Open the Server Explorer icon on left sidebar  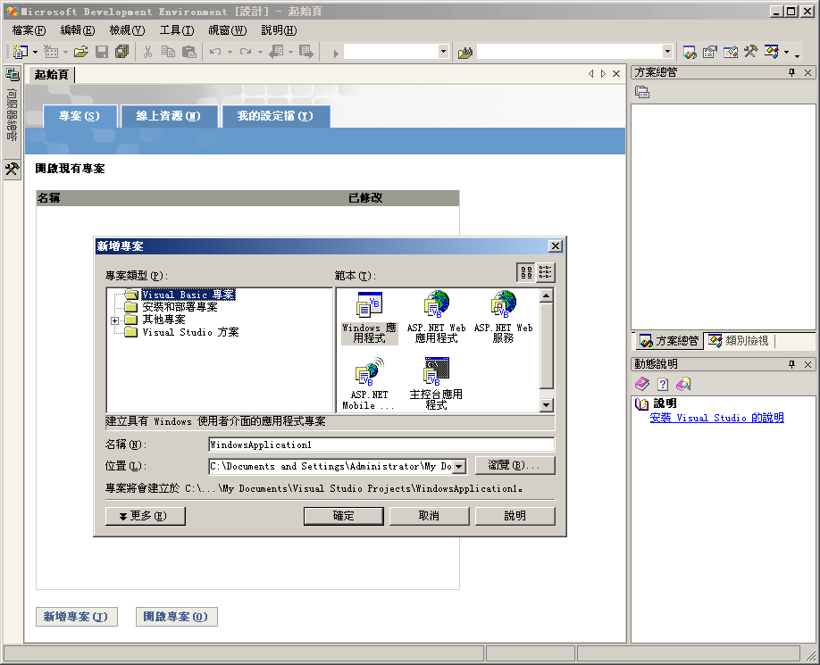point(12,75)
